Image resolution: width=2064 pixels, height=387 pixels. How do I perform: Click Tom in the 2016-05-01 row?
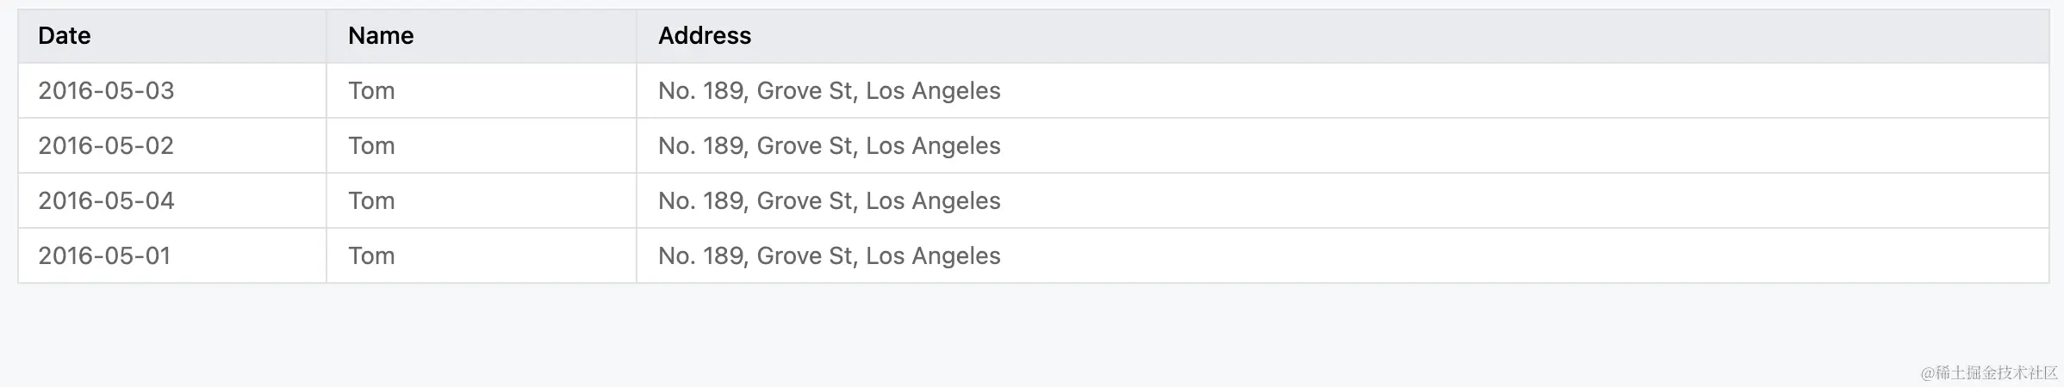coord(371,255)
